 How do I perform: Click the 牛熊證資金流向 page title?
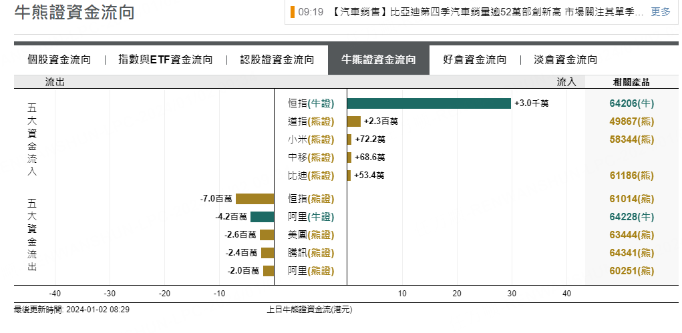click(74, 13)
